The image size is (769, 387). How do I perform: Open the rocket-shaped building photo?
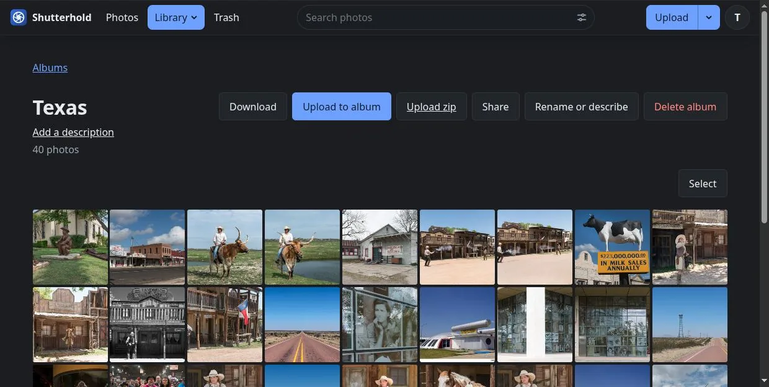[458, 324]
